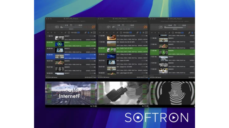Select playing CM - Health Tech-CC clip row
Viewport: 229px width, 128px height.
[123, 50]
